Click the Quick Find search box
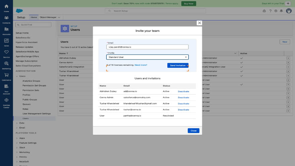Viewport: 295px width, 166px height. (x=33, y=25)
